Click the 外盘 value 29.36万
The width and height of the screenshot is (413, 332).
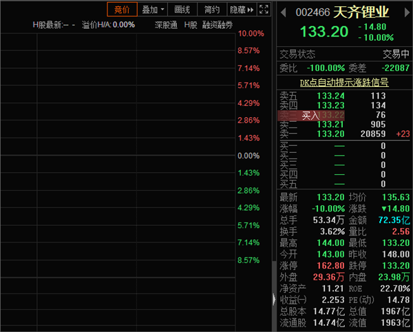pyautogui.click(x=329, y=277)
